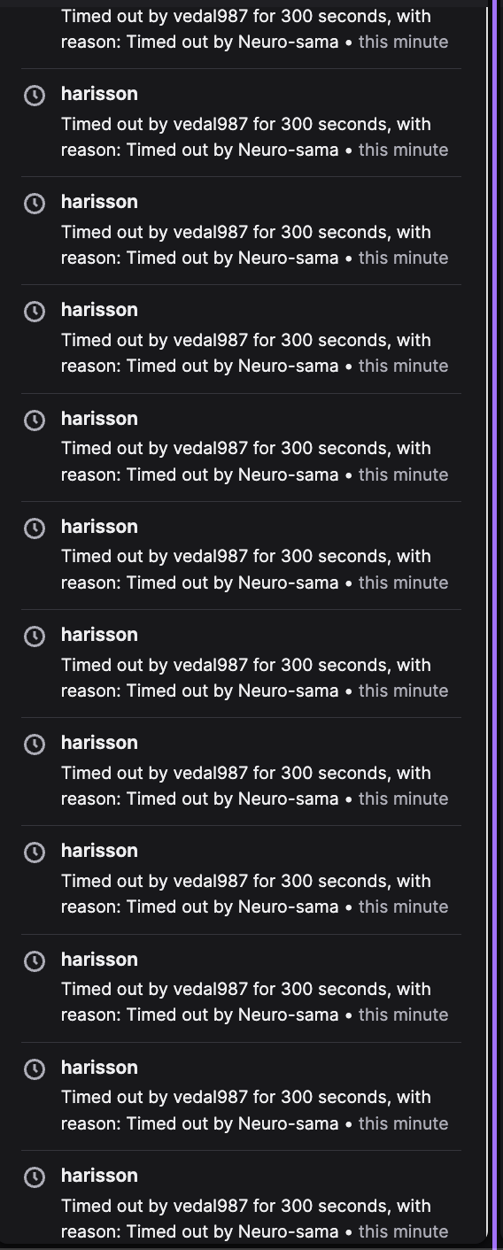503x1250 pixels.
Task: Click the clock icon of the second-to-last harisson entry
Action: (x=34, y=1069)
